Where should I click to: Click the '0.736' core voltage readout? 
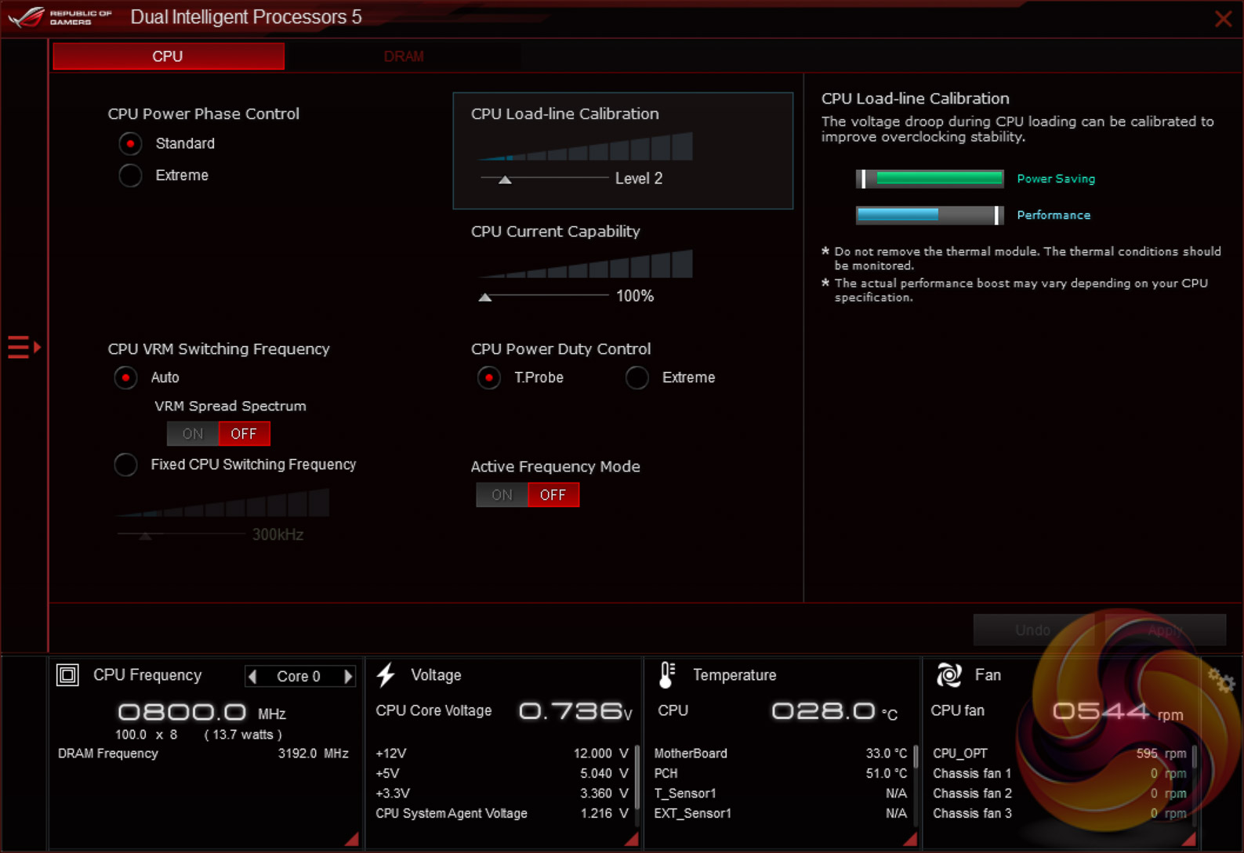coord(571,710)
